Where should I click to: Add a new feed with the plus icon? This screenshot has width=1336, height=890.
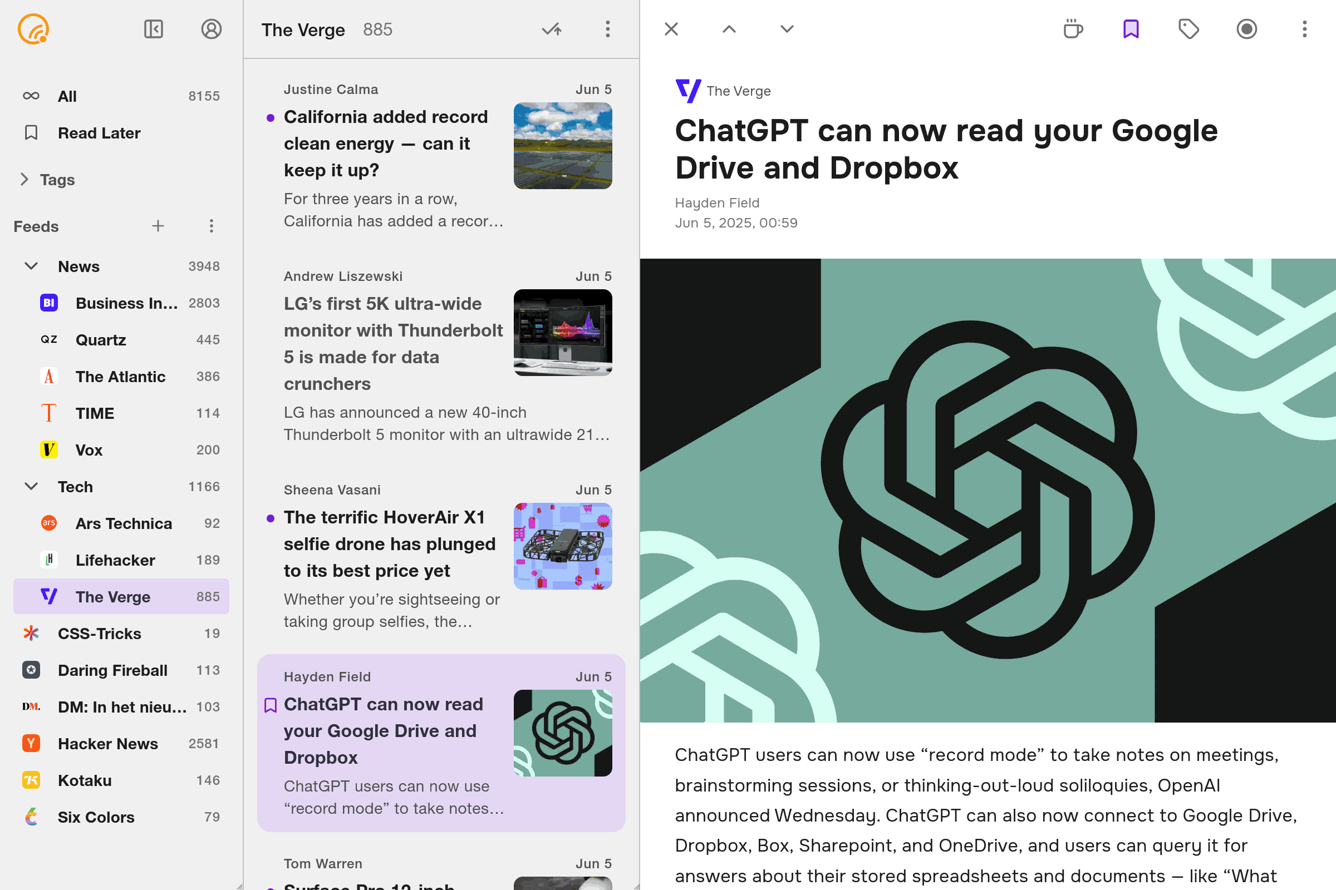[159, 226]
